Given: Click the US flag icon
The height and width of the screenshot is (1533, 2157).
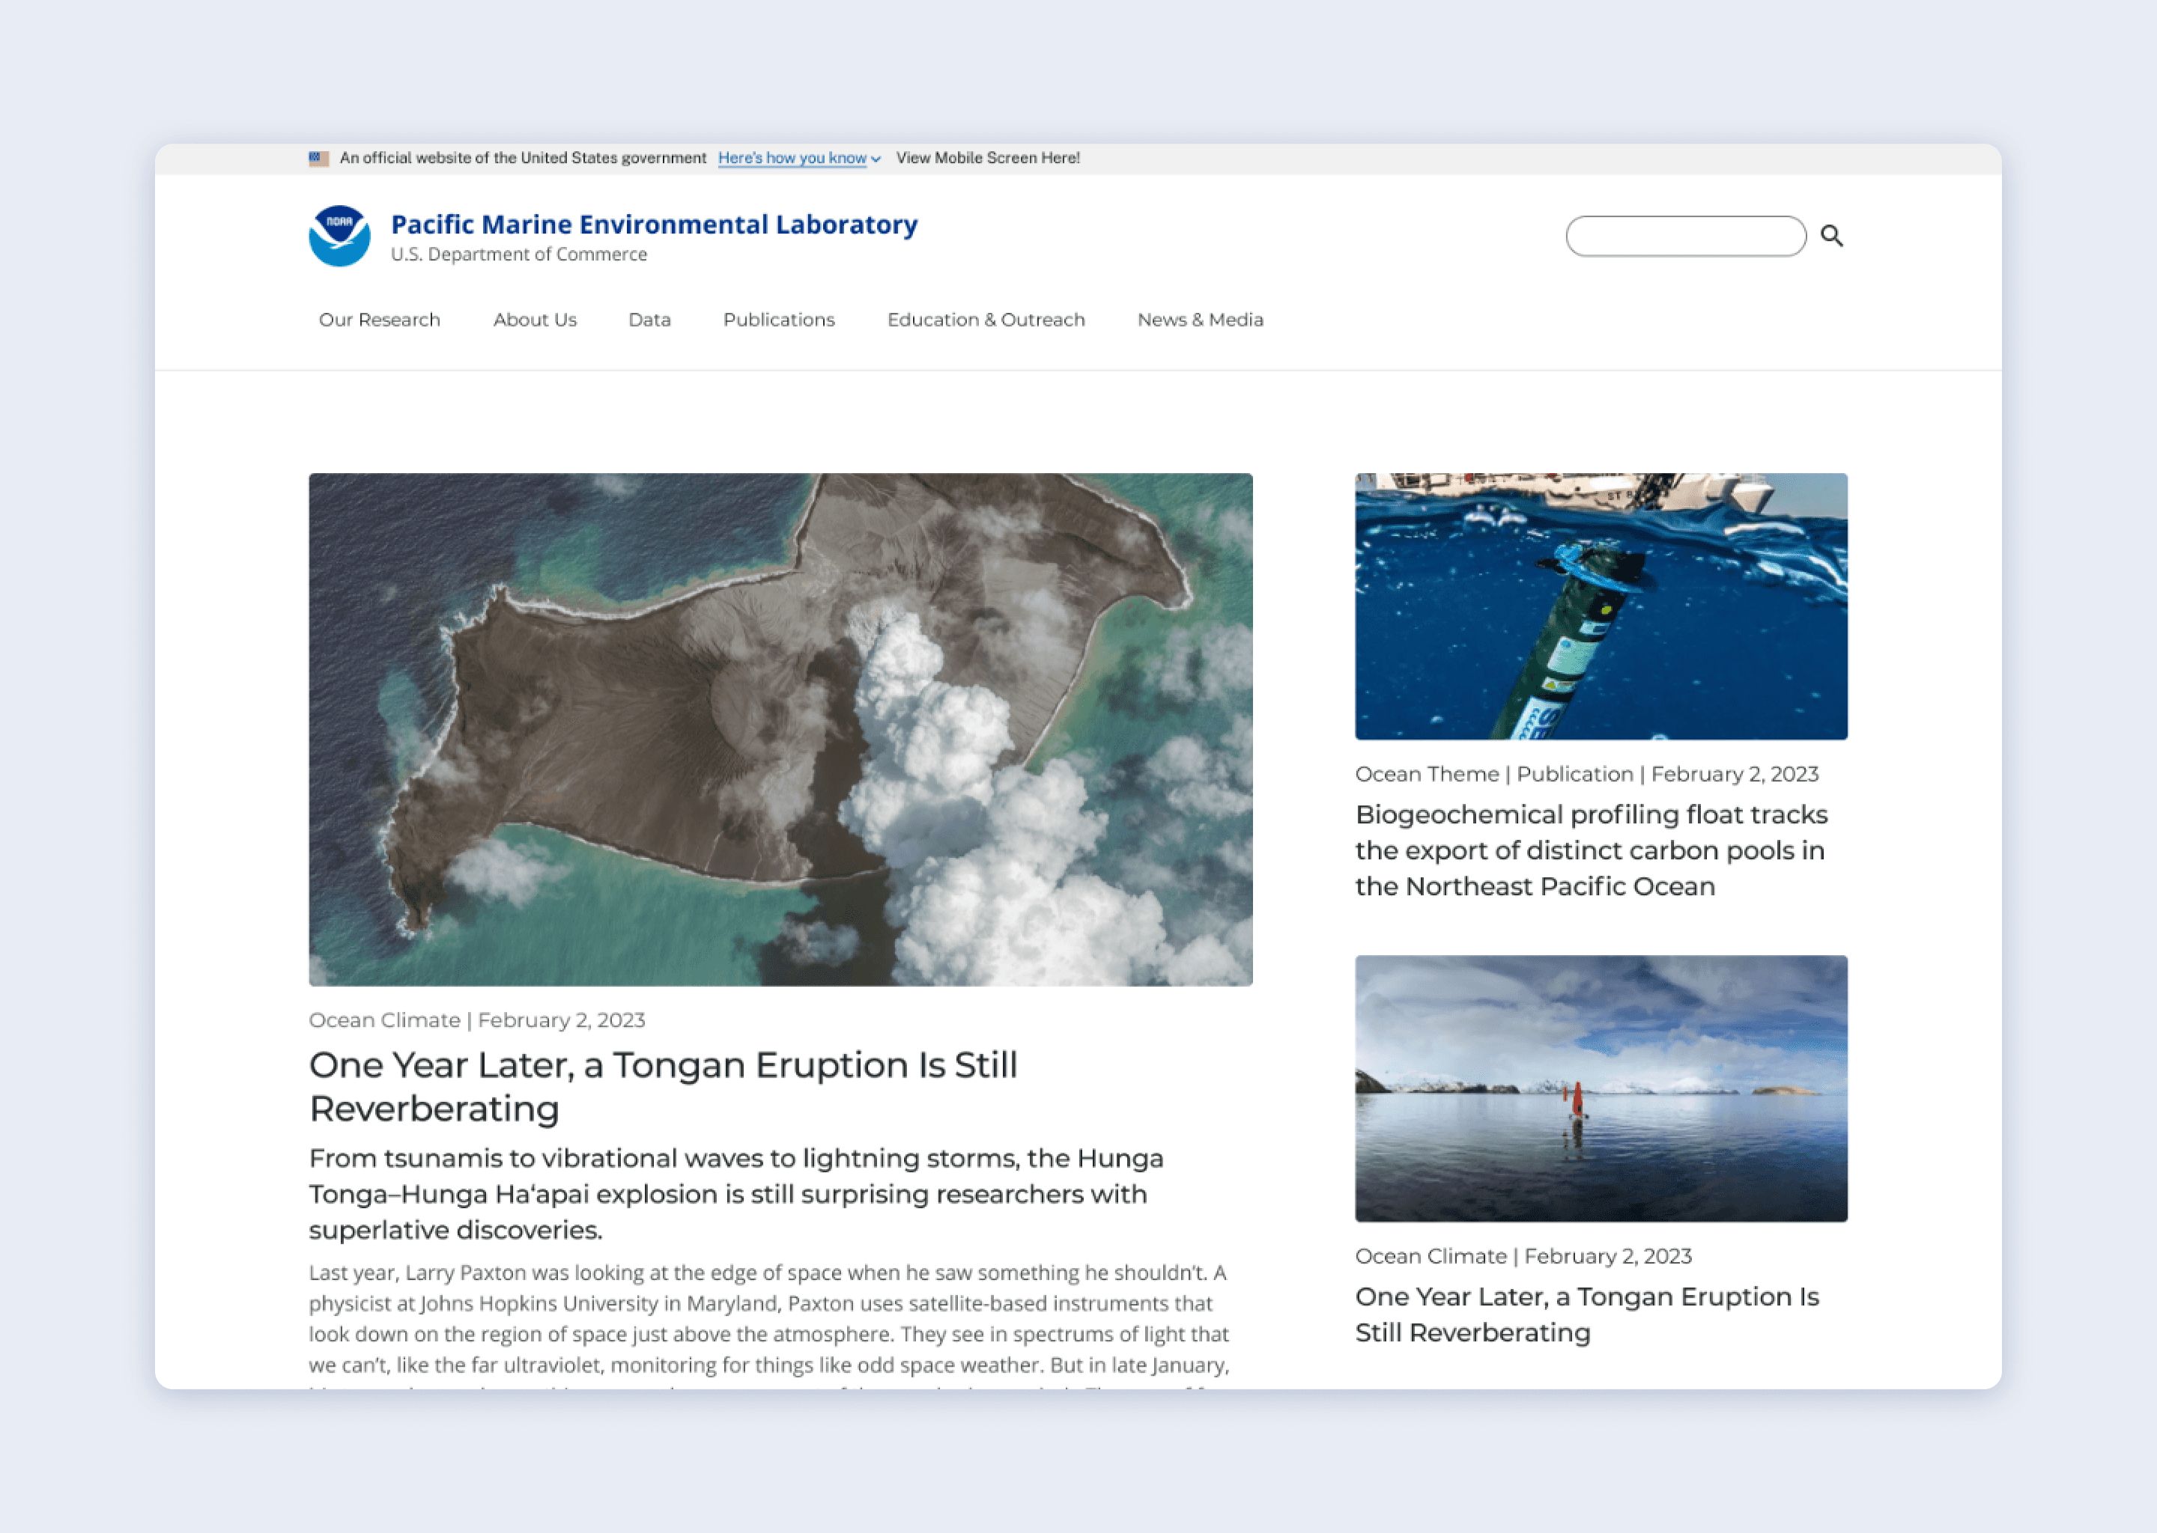Looking at the screenshot, I should [319, 159].
